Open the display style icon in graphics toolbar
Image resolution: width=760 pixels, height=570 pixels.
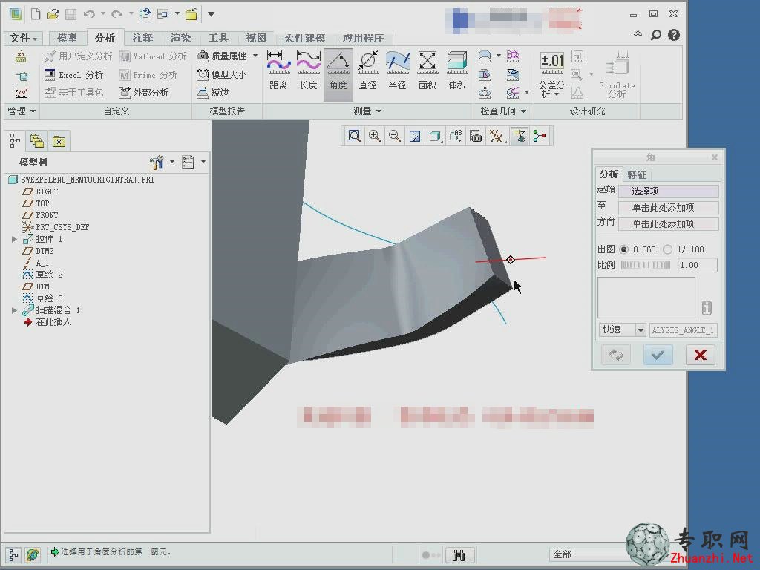435,137
